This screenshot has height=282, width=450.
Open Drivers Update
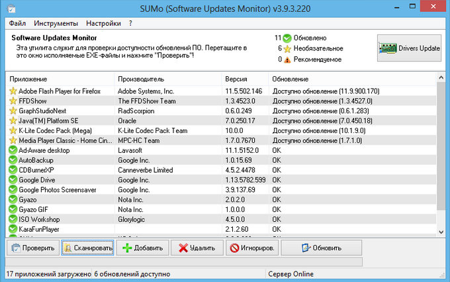[x=409, y=48]
